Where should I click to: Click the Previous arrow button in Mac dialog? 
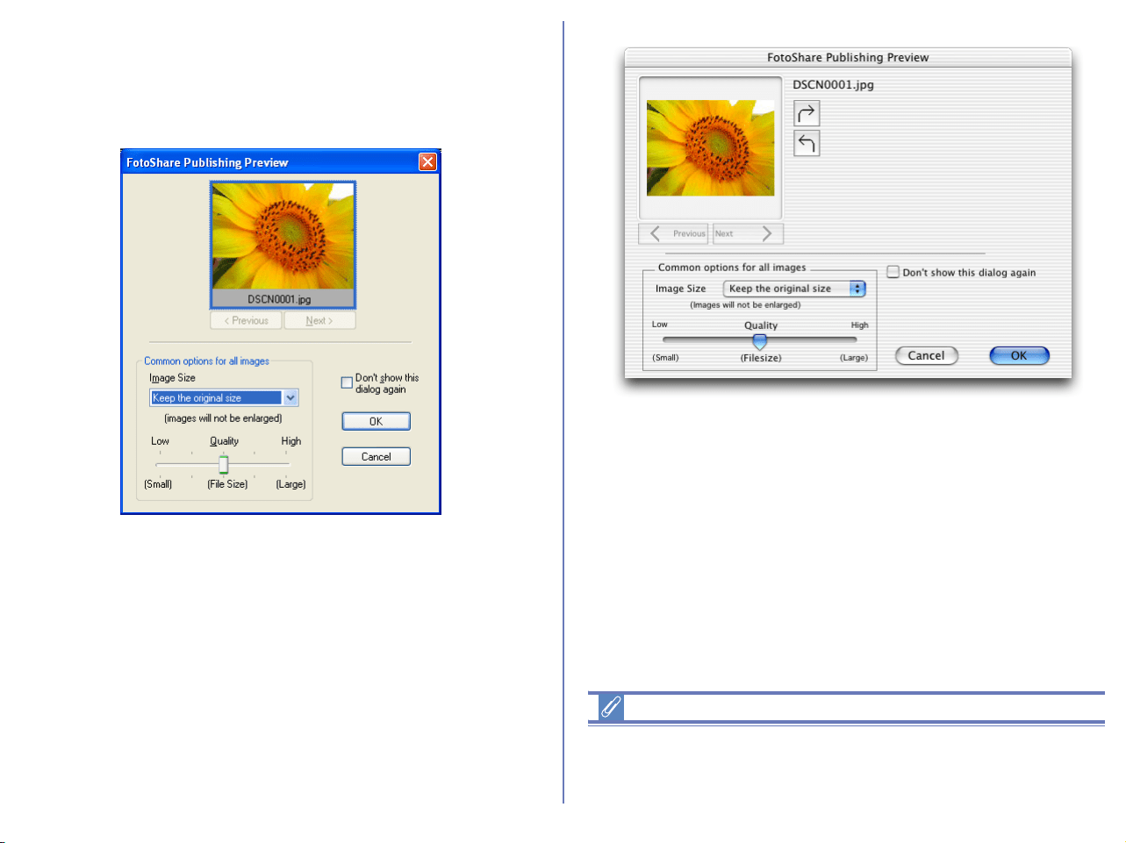(x=673, y=233)
